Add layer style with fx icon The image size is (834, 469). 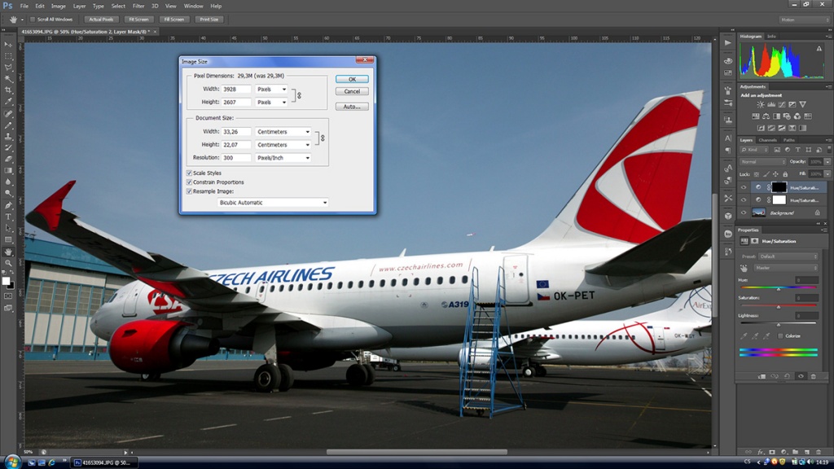(x=761, y=452)
